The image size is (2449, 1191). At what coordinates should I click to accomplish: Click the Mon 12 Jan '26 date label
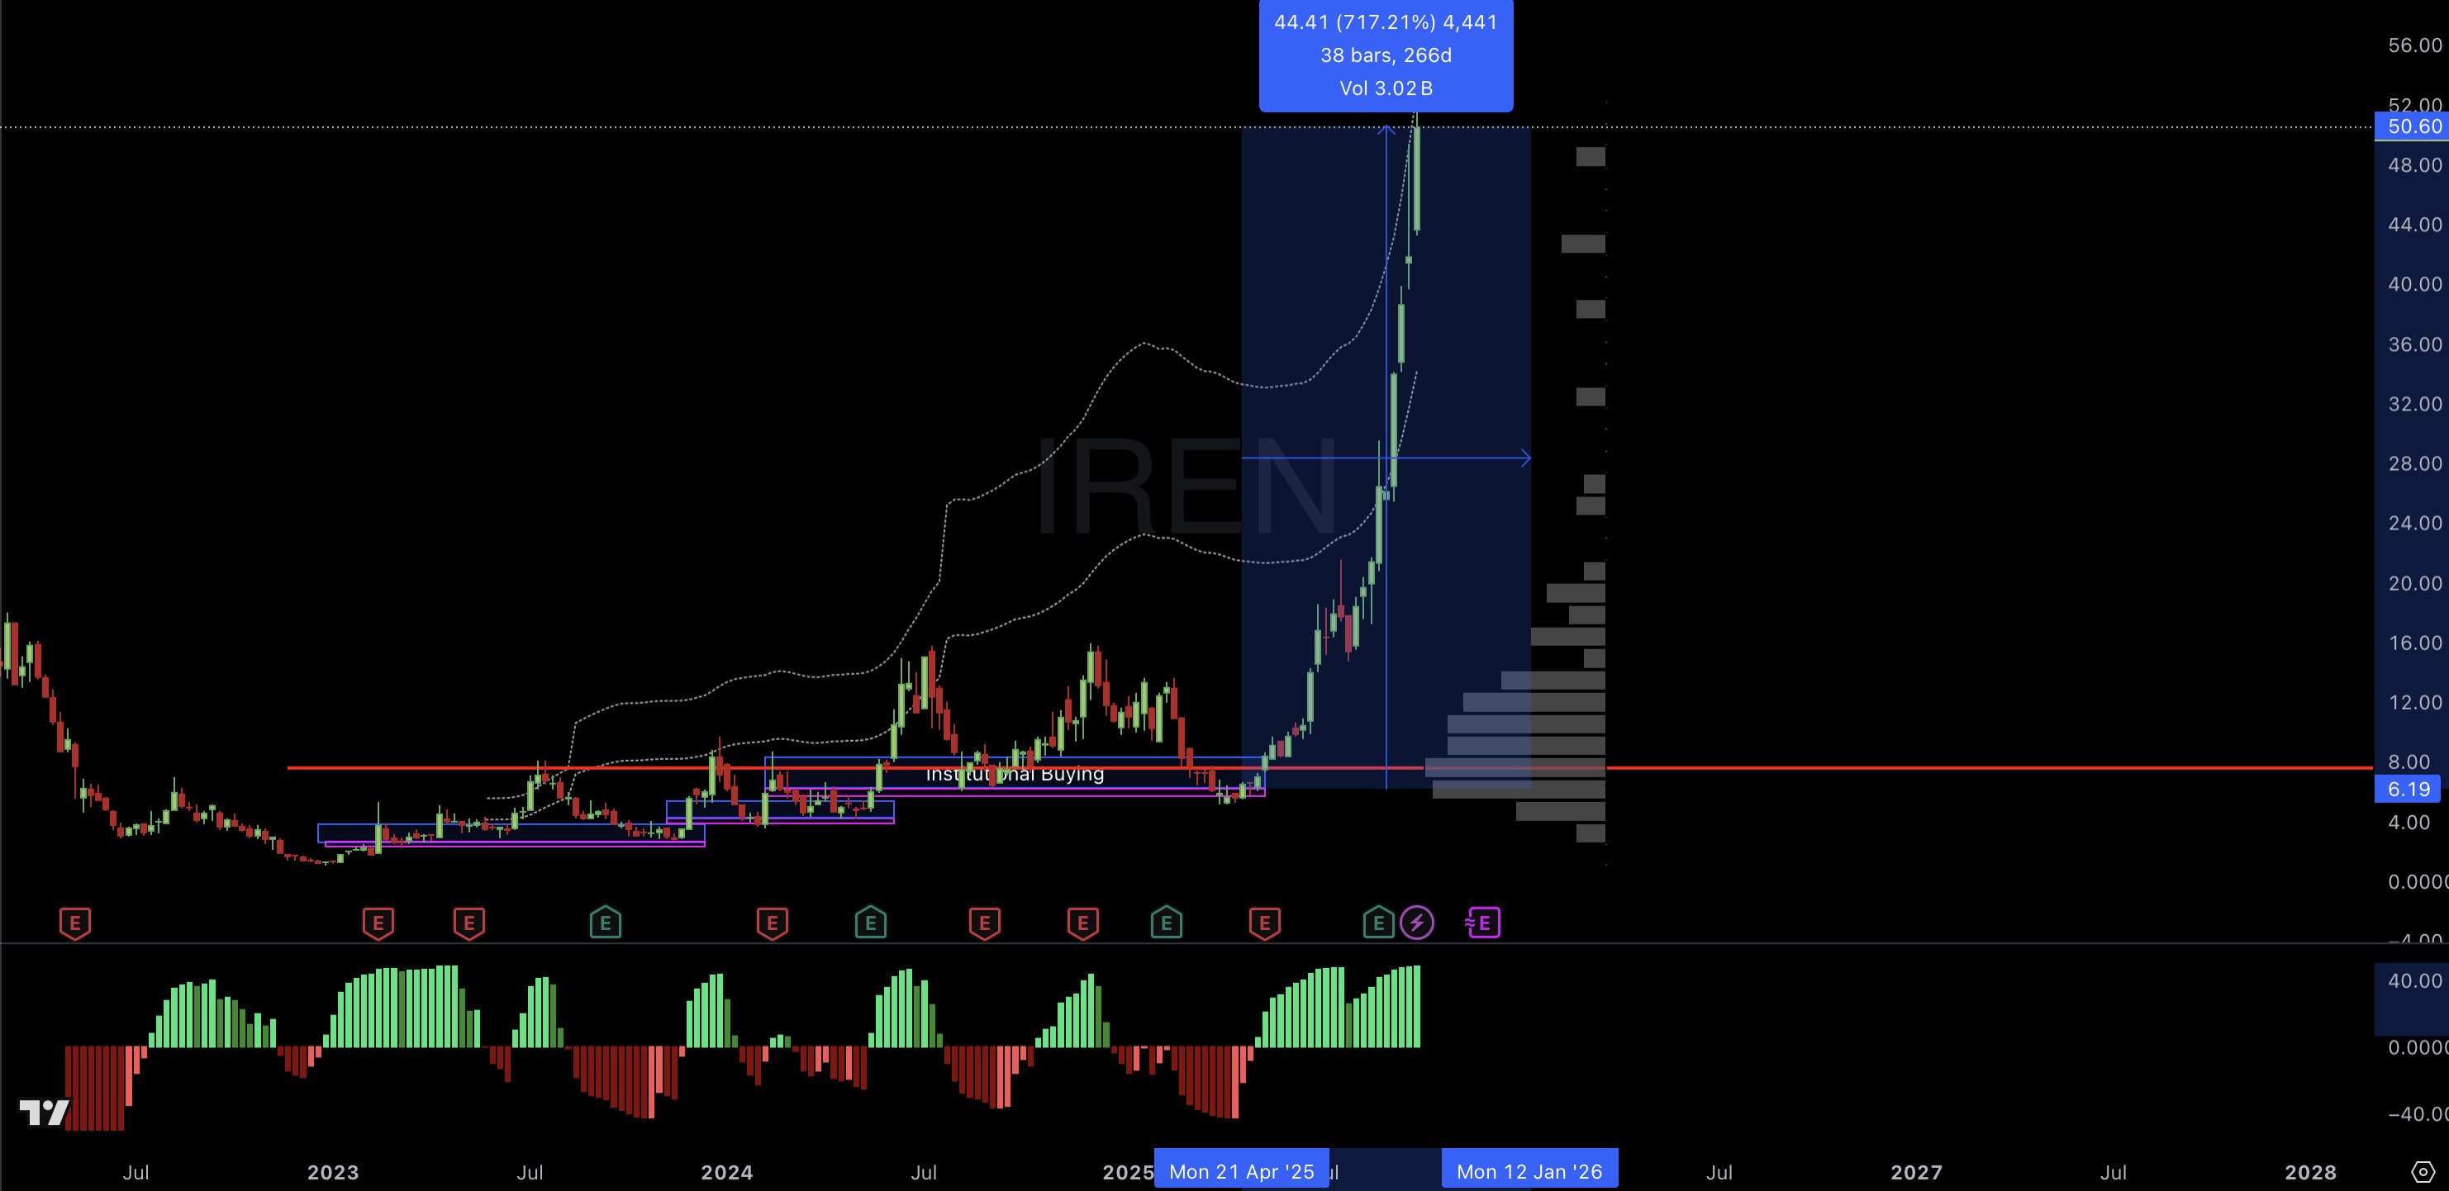[1529, 1171]
